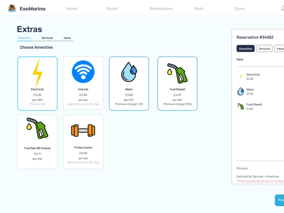Screen dimensions: 284x213
Task: Click Fuel (Diesel) card label
Action: coord(177,89)
